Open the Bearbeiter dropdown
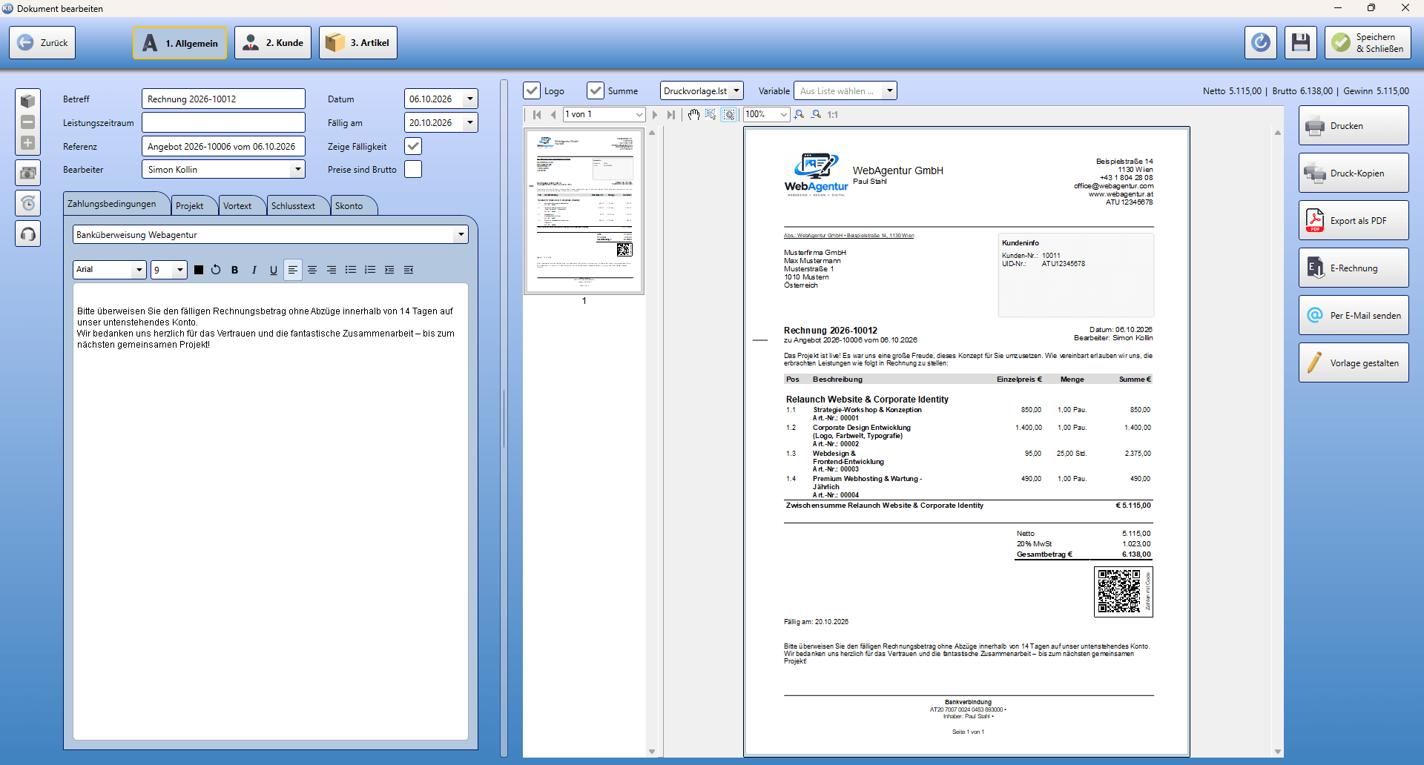The height and width of the screenshot is (765, 1424). [x=297, y=169]
